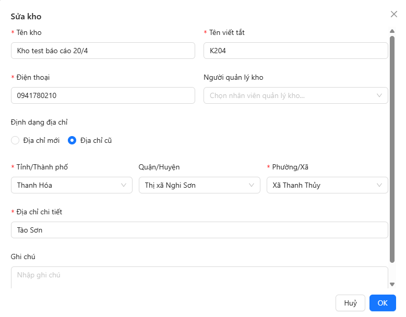Close the Sửa kho dialog with X icon
Viewport: 406px width, 317px height.
393,14
